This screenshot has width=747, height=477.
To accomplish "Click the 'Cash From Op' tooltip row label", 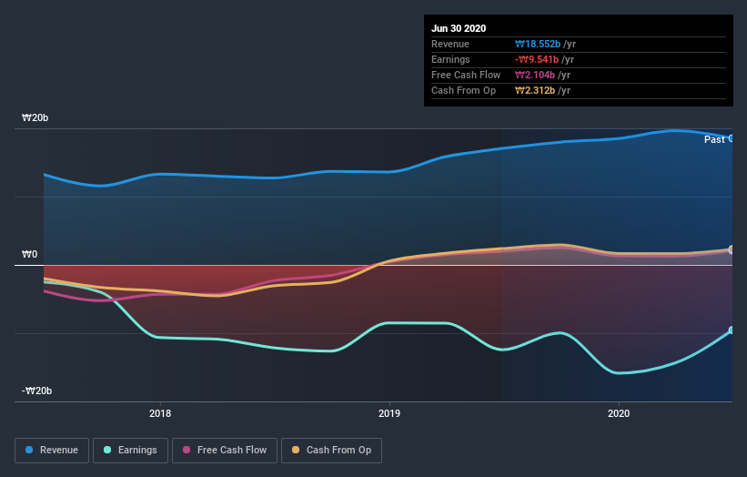I will point(463,90).
